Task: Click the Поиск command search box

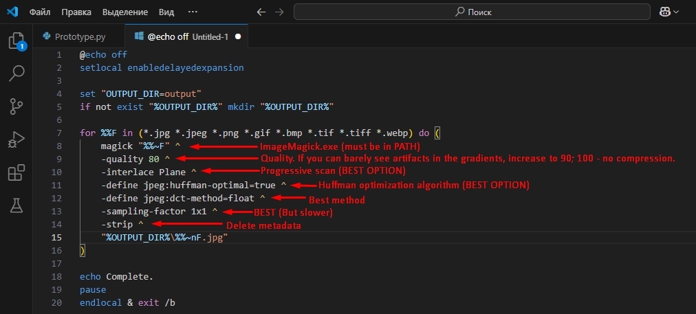Action: coord(472,12)
